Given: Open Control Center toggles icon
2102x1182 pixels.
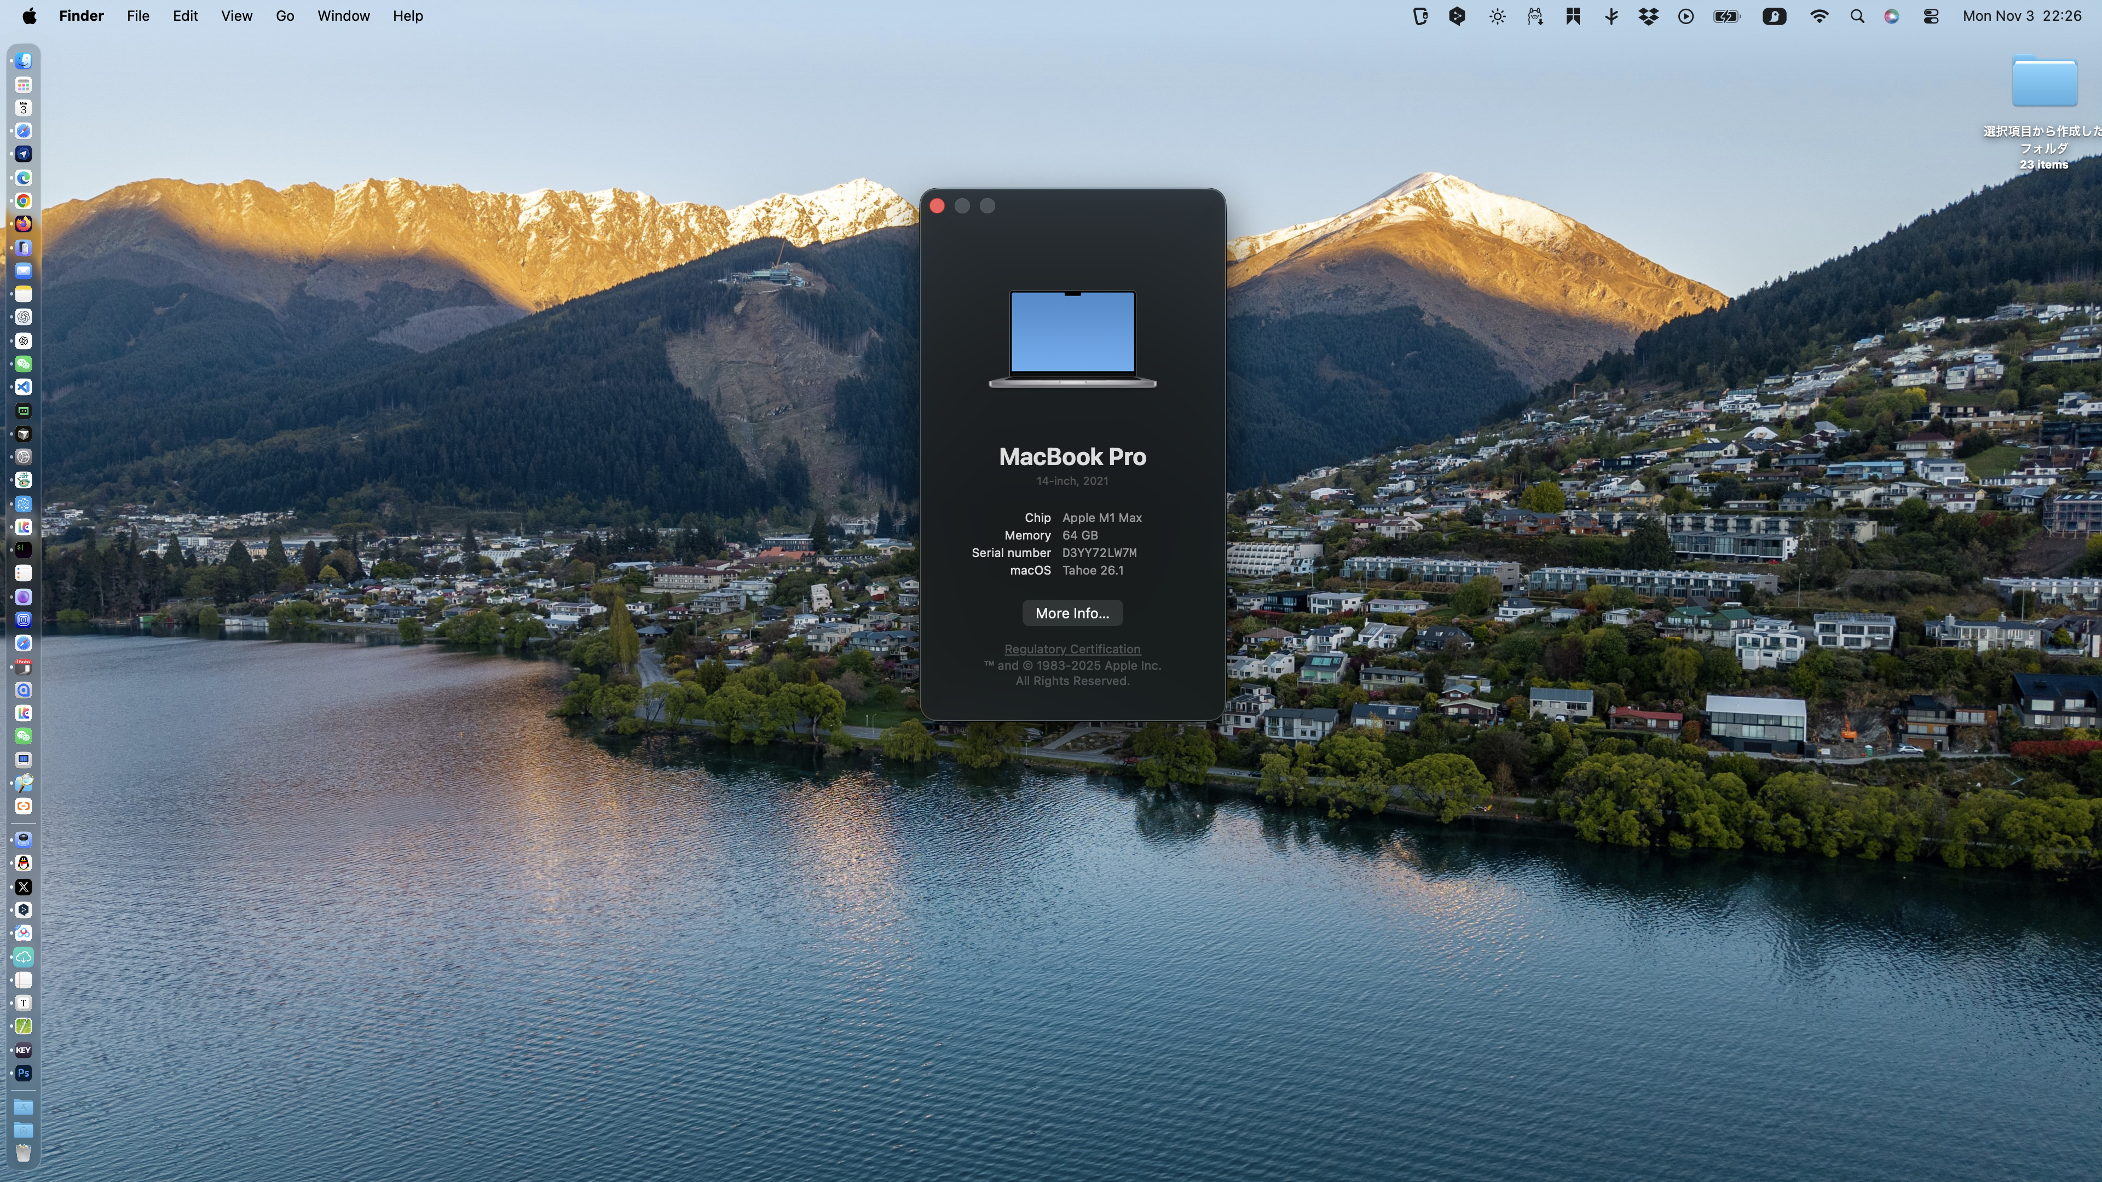Looking at the screenshot, I should [x=1931, y=16].
